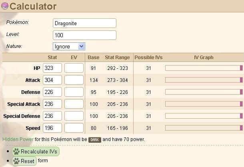The height and width of the screenshot is (167, 244).
Task: Click the EV column header
Action: 74,58
